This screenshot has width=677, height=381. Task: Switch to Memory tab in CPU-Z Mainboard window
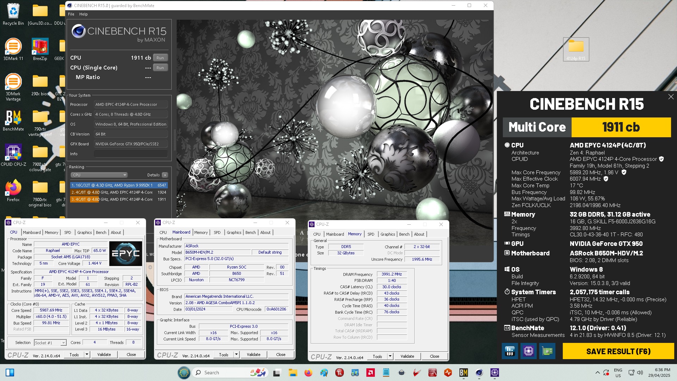[x=201, y=232]
